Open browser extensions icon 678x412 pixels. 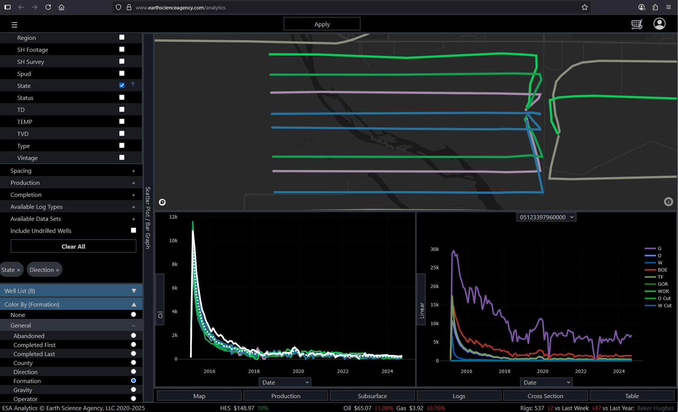(x=655, y=7)
